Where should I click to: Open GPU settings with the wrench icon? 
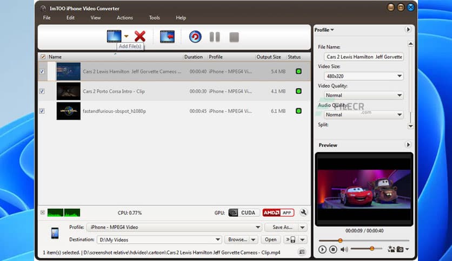pyautogui.click(x=303, y=212)
